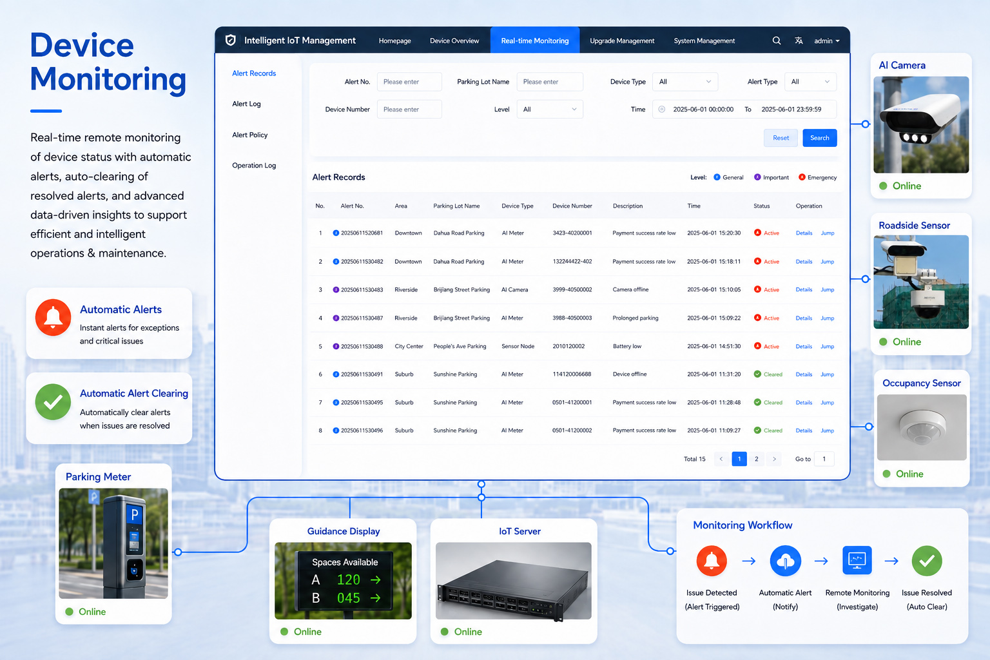
Task: Select the Issue Detected bell icon in workflow
Action: click(712, 561)
